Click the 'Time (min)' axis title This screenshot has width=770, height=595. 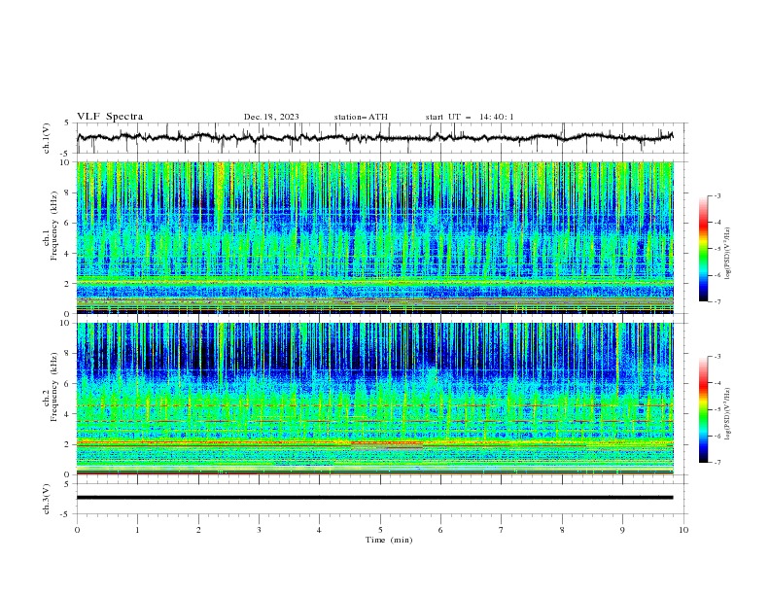point(389,540)
